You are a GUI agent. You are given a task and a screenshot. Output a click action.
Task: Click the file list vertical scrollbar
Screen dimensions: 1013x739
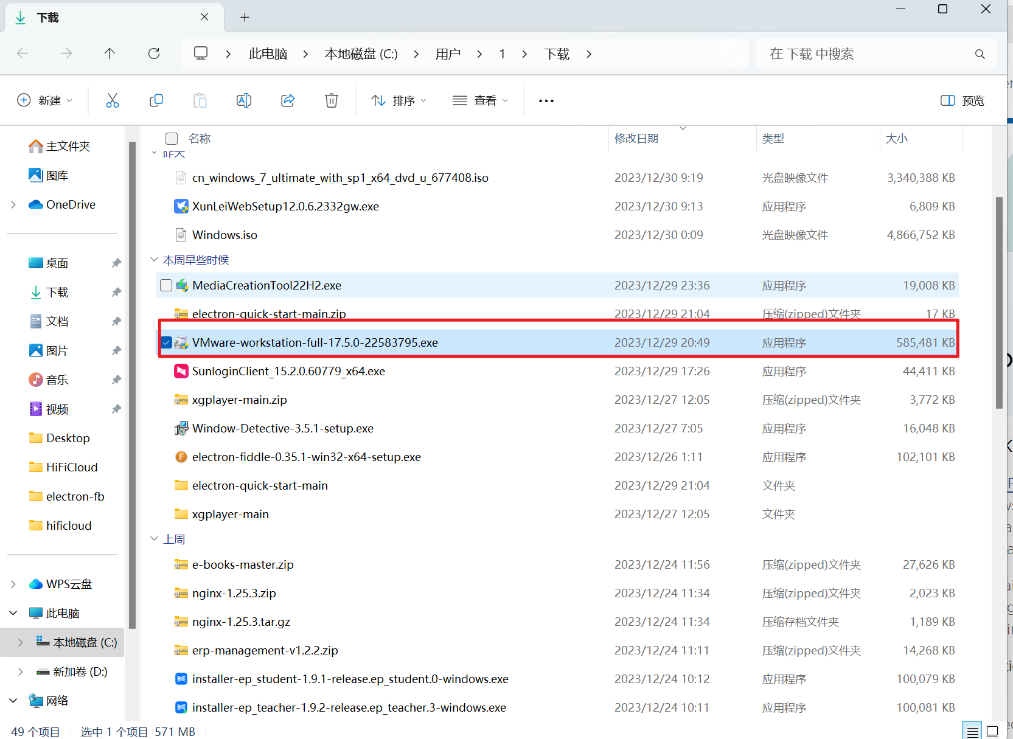click(999, 302)
